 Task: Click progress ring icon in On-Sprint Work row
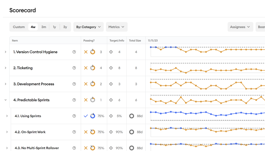[x=93, y=132]
